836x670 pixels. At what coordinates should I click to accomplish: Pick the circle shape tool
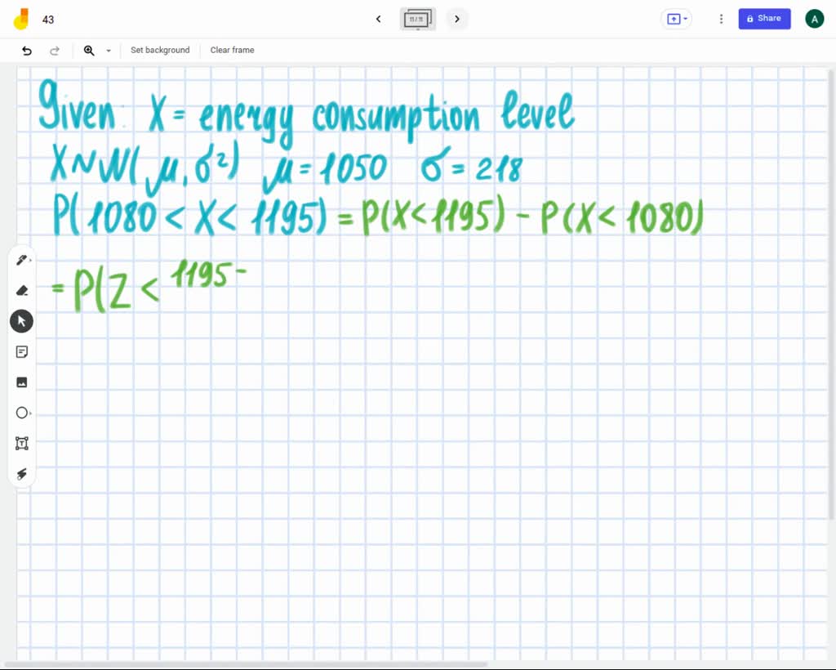click(21, 413)
